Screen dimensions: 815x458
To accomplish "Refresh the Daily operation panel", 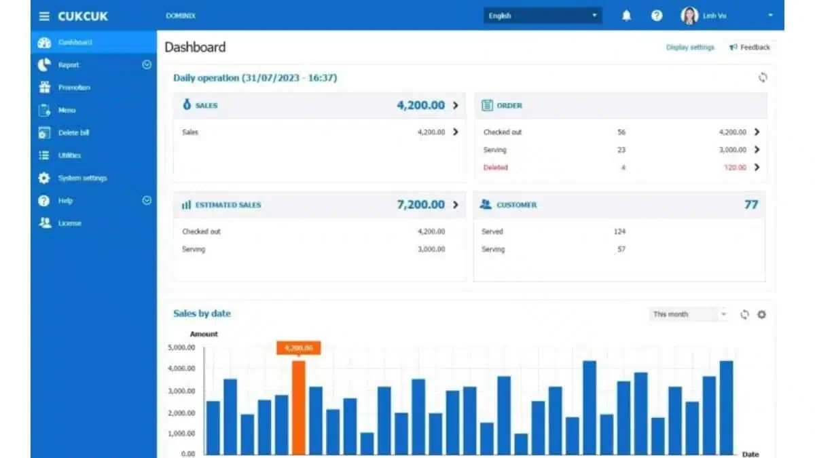I will click(x=763, y=77).
